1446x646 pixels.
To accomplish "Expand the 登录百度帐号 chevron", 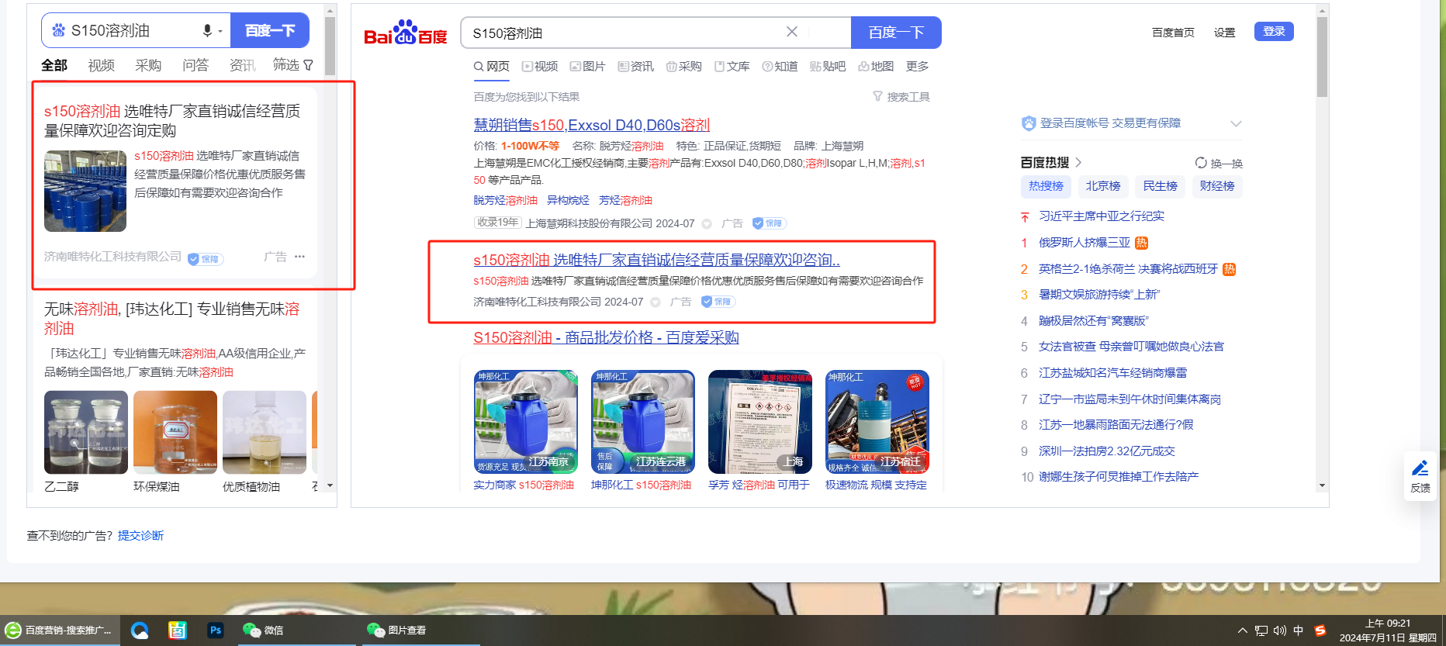I will (1236, 123).
